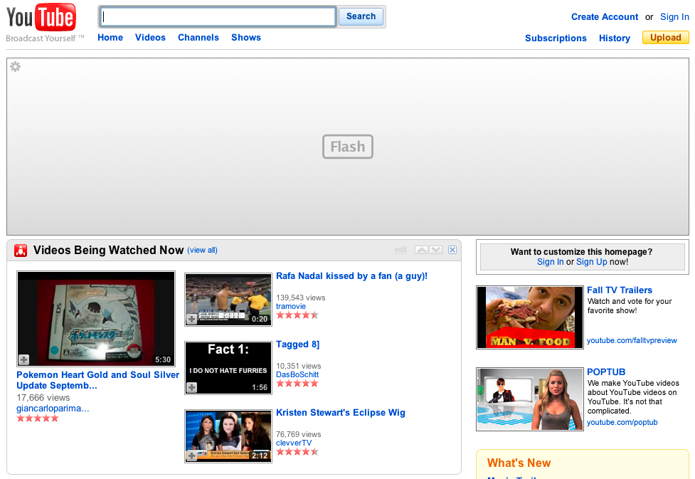Click the gear icon above the Flash area
Screen dimensions: 695x479
tap(15, 67)
